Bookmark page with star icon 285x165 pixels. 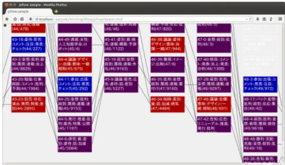tap(15, 19)
